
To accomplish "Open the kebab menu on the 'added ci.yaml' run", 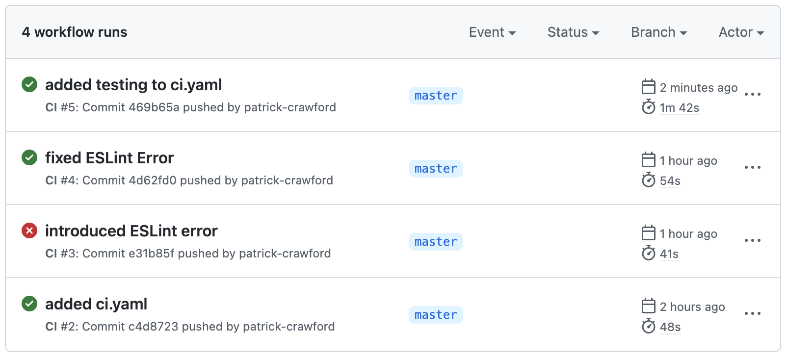I will point(753,313).
